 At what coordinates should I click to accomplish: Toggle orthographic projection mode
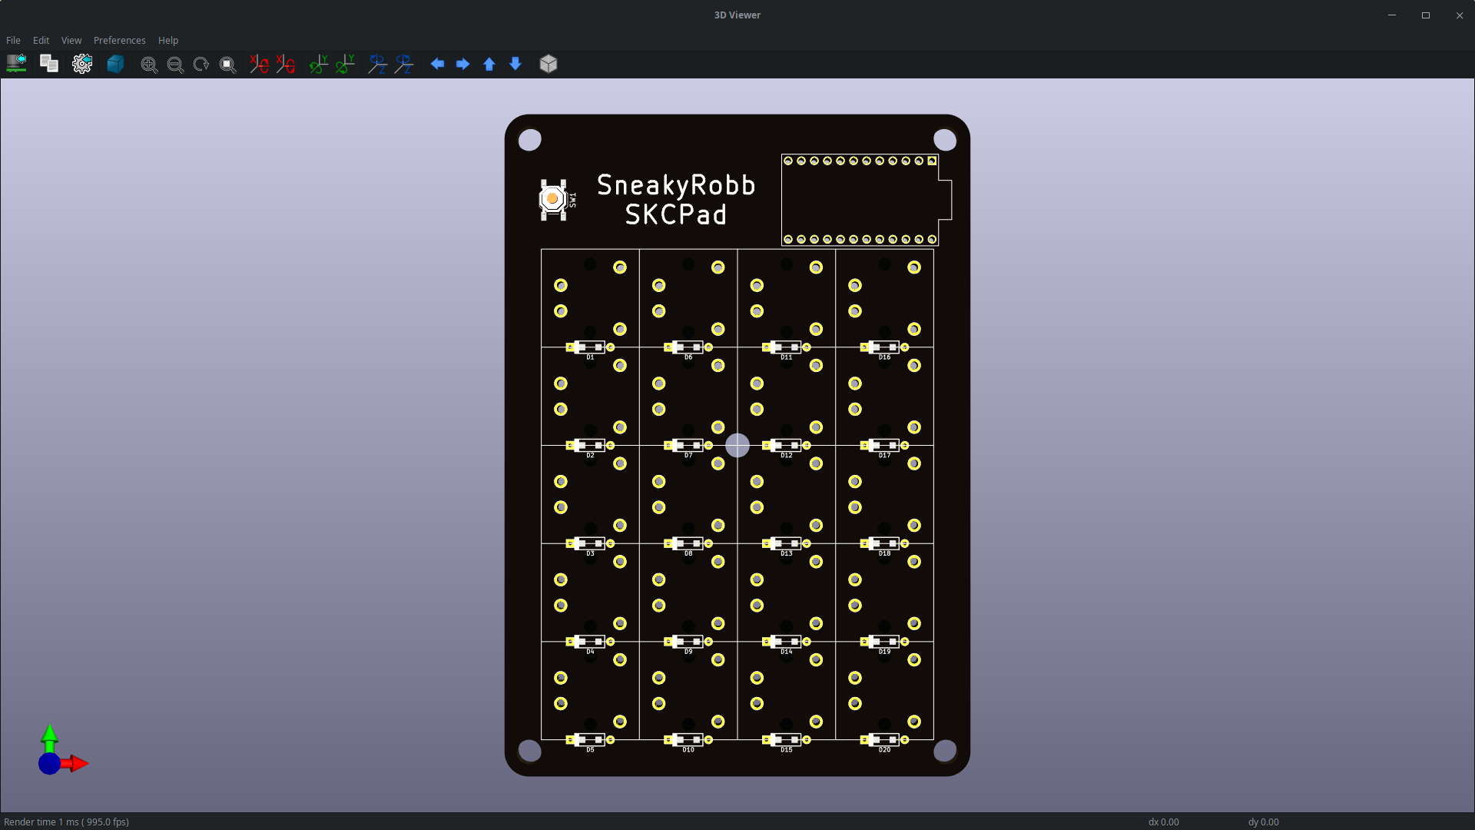[548, 64]
